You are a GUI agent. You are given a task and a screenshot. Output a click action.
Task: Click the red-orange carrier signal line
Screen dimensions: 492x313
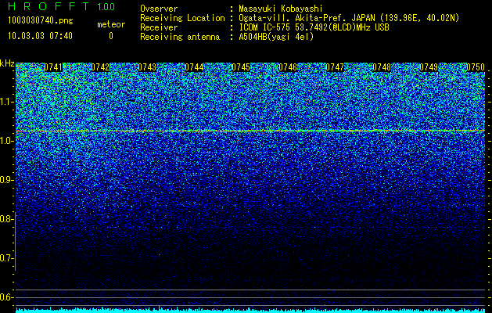(x=250, y=131)
